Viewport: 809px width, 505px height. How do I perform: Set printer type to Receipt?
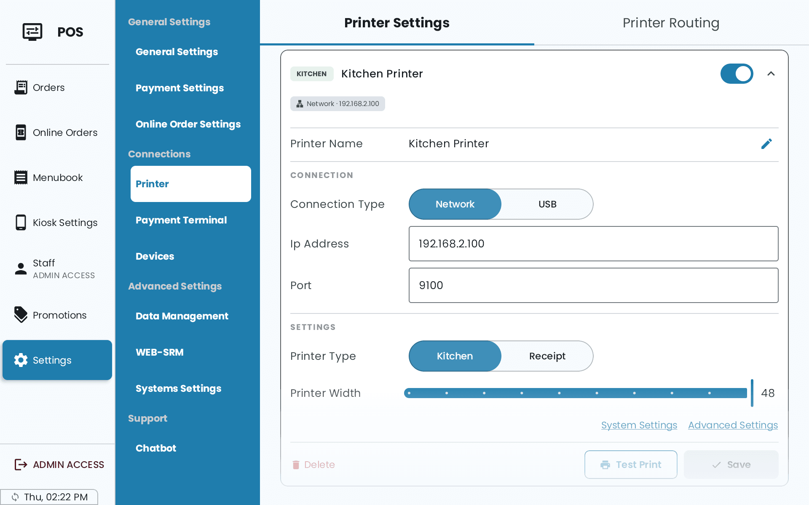pos(547,356)
